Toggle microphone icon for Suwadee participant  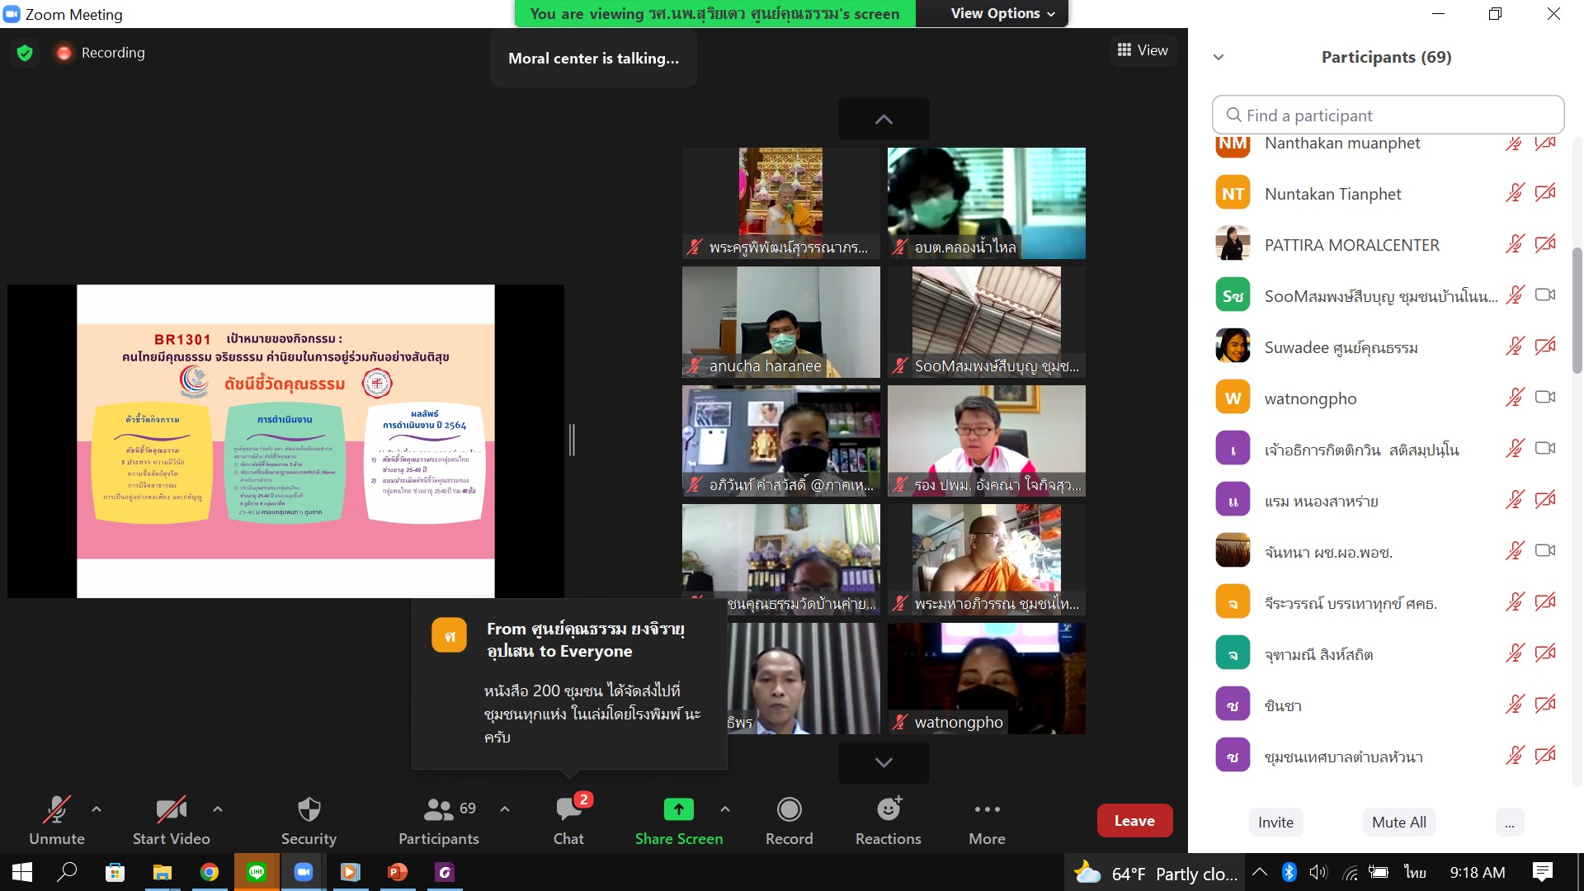click(x=1515, y=346)
